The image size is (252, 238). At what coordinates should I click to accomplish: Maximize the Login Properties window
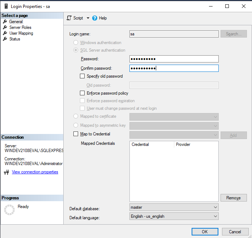(227, 6)
